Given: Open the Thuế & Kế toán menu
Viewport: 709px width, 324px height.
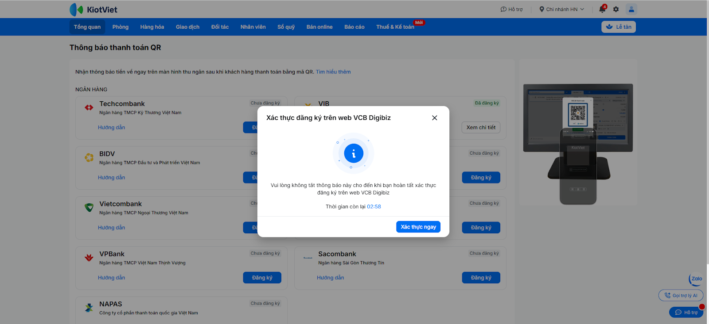Looking at the screenshot, I should coord(395,27).
